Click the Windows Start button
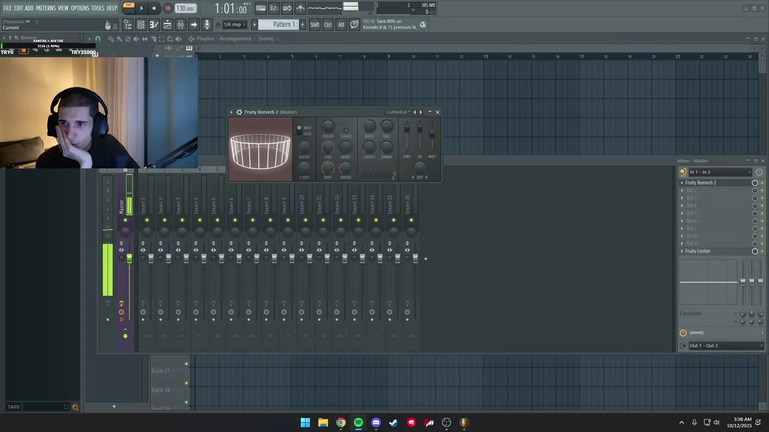The height and width of the screenshot is (432, 769). tap(305, 422)
